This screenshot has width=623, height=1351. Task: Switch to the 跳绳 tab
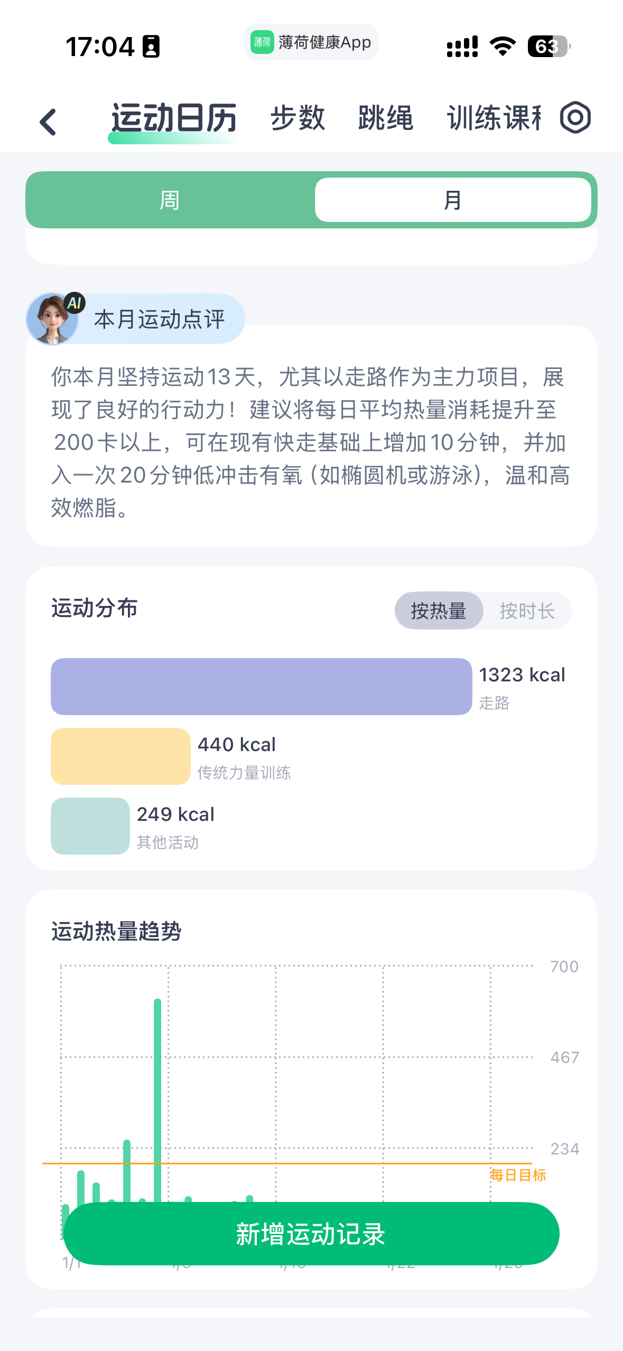point(385,117)
